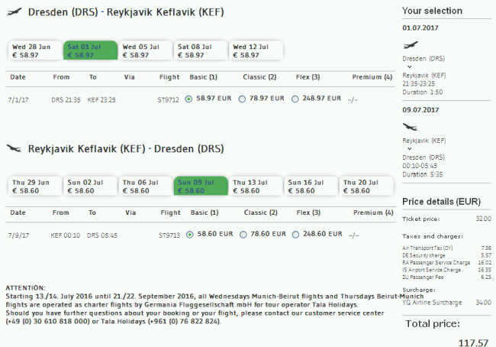
Task: Click the return Basic (1) column header
Action: [x=205, y=212]
